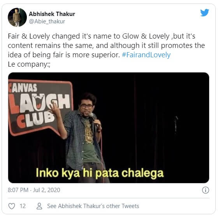Like the tweet with the heart icon
220x217 pixels.
(x=12, y=206)
